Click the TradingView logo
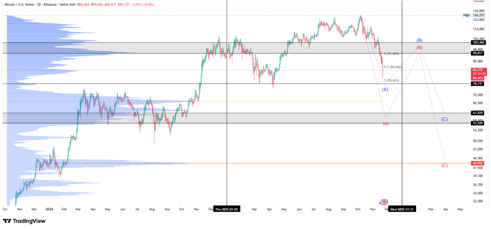The height and width of the screenshot is (229, 491). 24,221
